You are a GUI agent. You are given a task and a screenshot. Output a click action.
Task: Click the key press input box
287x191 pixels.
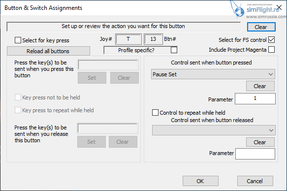click(x=108, y=64)
